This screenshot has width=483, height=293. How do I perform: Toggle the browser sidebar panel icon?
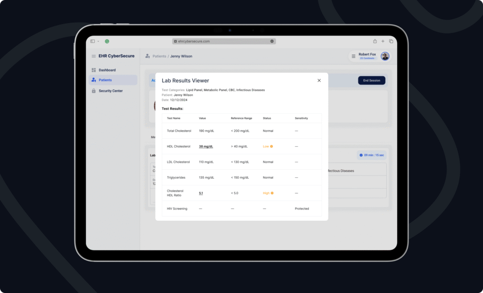tap(92, 41)
